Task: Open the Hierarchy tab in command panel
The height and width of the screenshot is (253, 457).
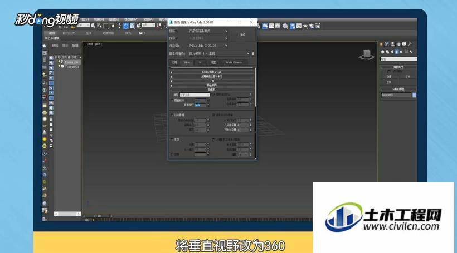Action: [x=393, y=44]
